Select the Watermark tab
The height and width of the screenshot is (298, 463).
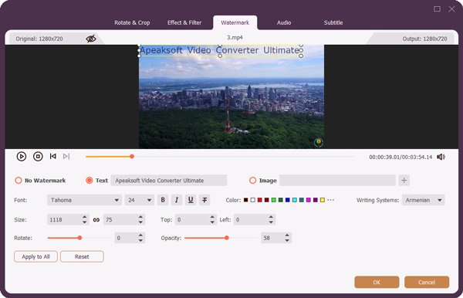[x=235, y=22]
